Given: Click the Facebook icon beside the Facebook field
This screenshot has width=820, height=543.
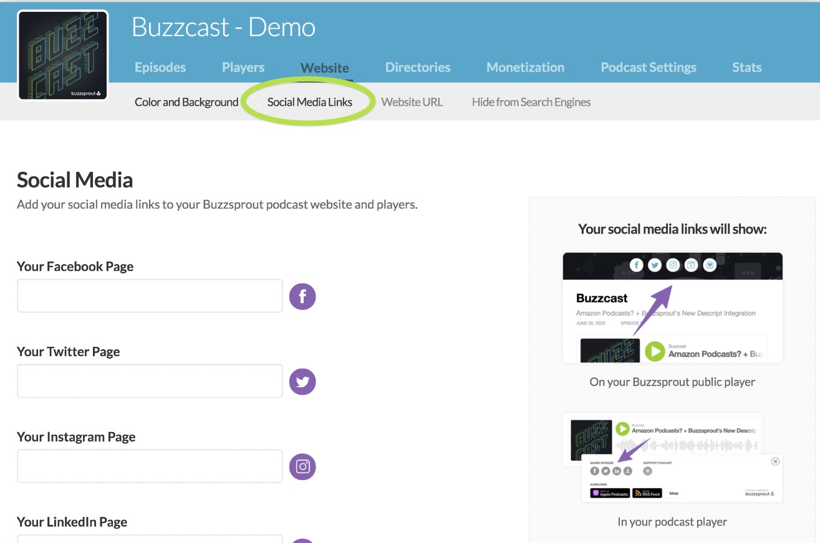Looking at the screenshot, I should 302,296.
